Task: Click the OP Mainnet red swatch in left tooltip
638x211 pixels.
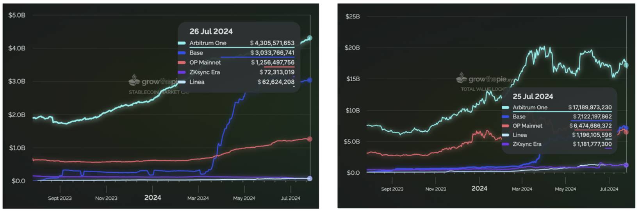Action: tap(182, 63)
